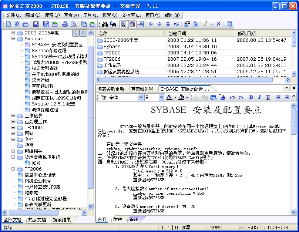Open the 附件 tab below the editor
The image size is (299, 232).
(118, 219)
